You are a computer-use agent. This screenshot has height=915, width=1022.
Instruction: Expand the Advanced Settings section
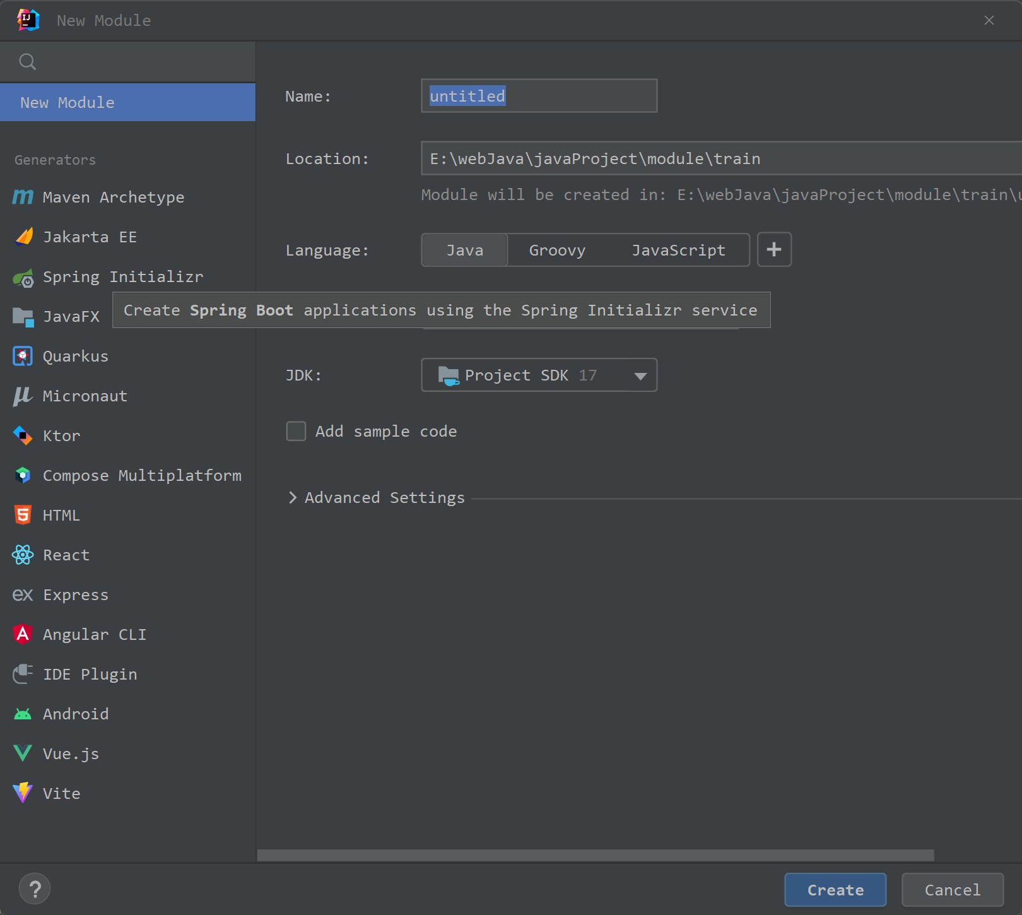pos(293,497)
